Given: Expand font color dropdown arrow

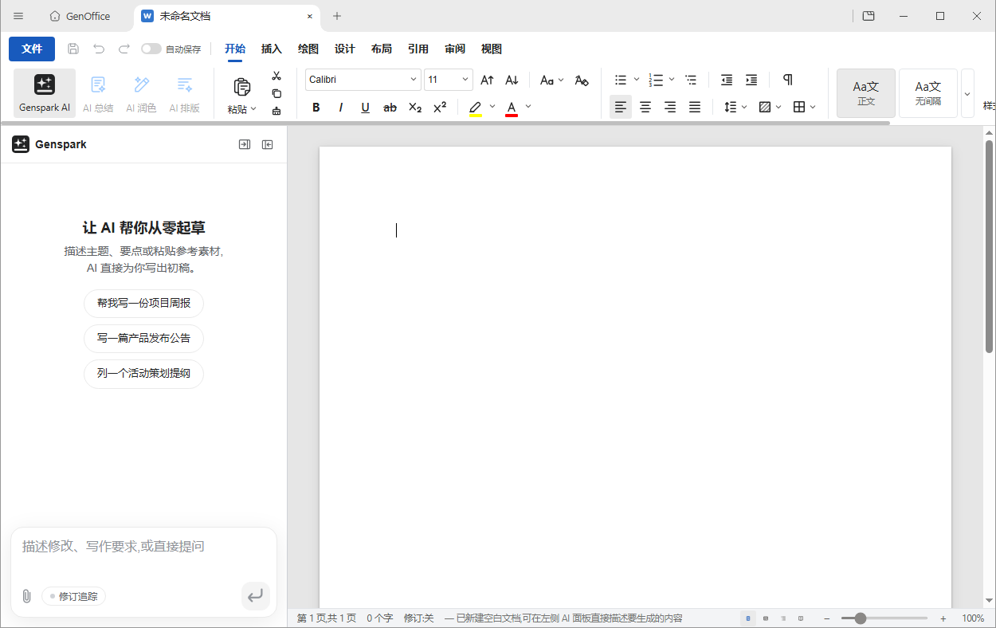Looking at the screenshot, I should (528, 107).
